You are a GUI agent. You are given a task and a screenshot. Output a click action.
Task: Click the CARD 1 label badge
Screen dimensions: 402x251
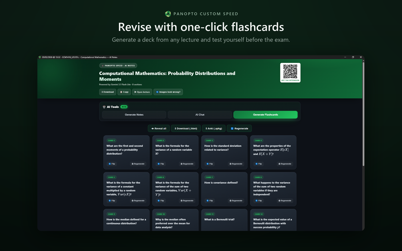click(x=111, y=141)
